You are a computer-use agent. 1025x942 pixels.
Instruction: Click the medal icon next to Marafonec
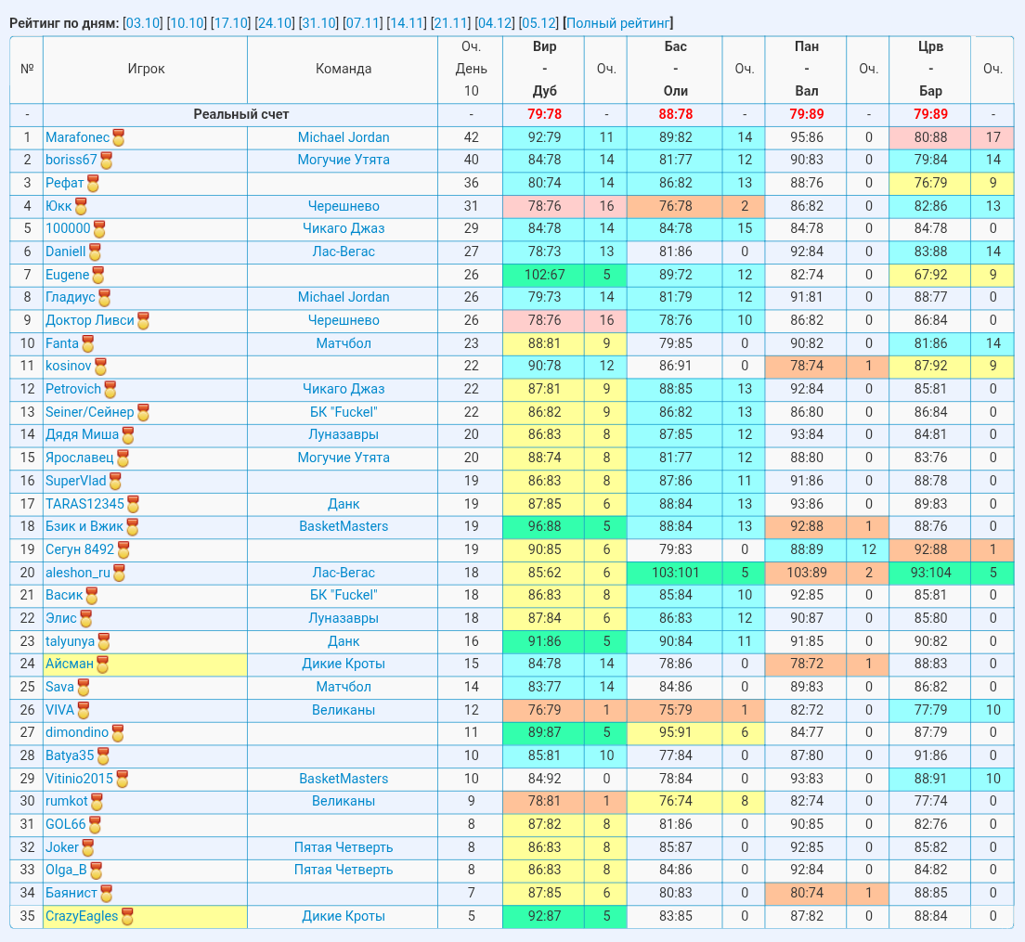118,138
